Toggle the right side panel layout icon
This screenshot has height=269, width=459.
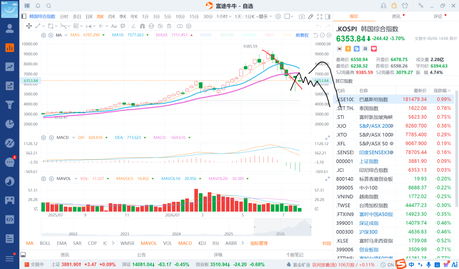click(328, 17)
